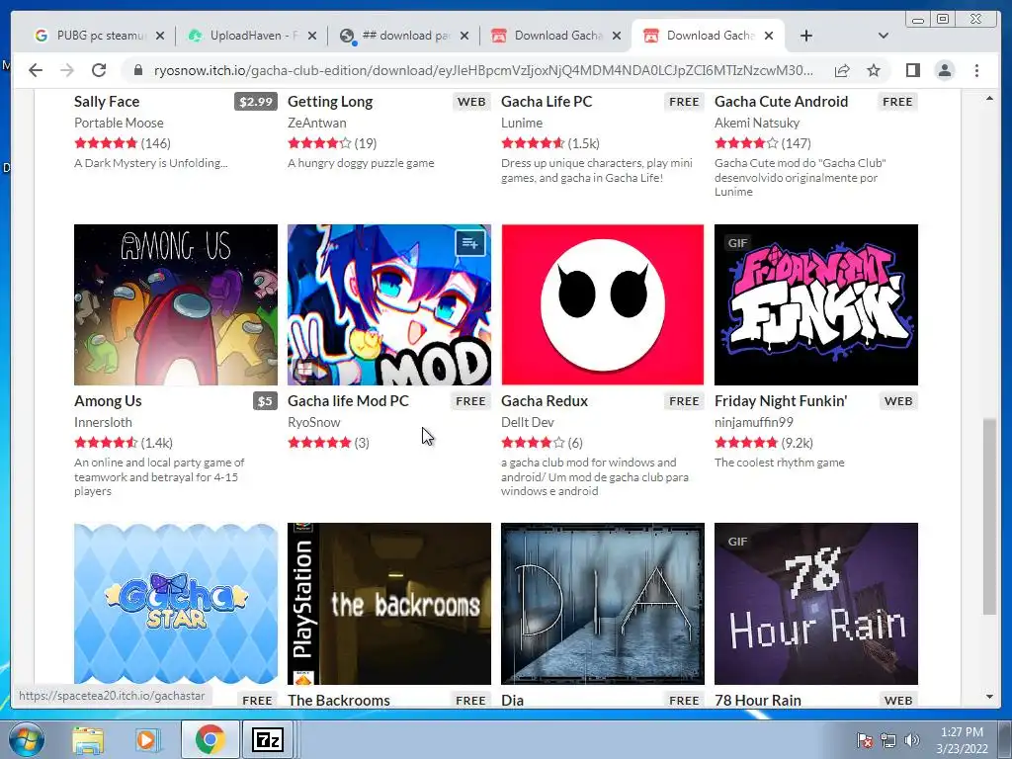This screenshot has height=759, width=1012.
Task: Visit Akemi Natsuky author page
Action: pos(757,123)
